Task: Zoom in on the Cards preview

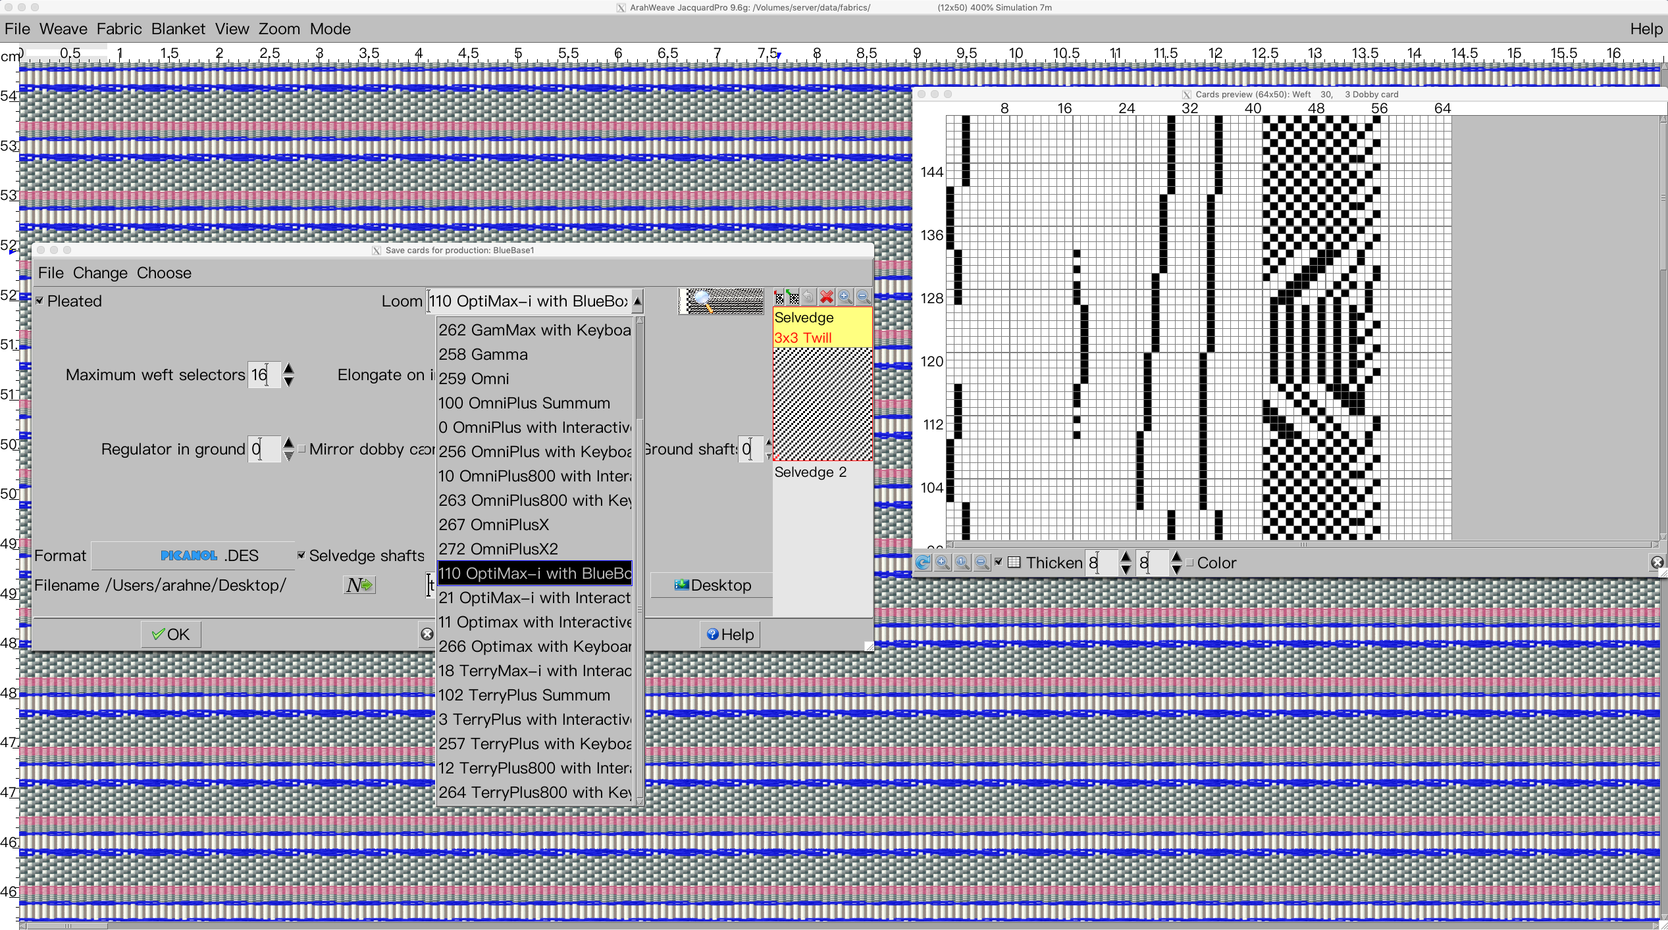Action: (x=943, y=562)
